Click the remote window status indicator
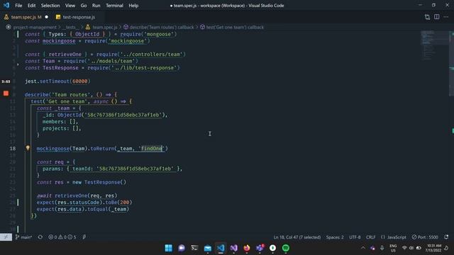Viewport: 454px width, 255px height. 6,237
